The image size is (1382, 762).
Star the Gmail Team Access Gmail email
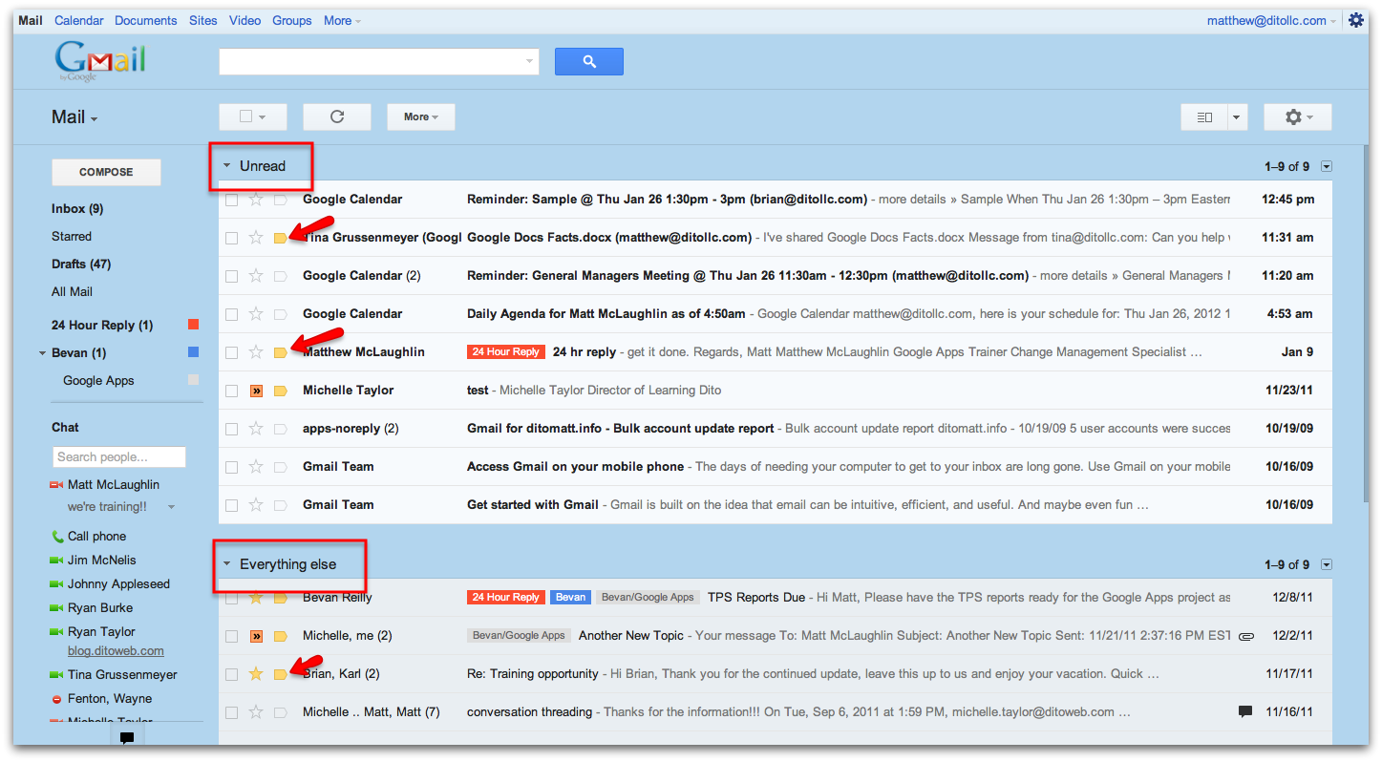(x=256, y=467)
